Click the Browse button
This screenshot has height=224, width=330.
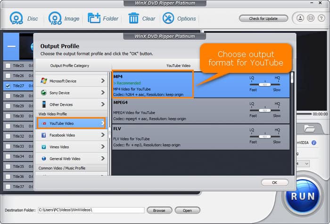click(159, 210)
